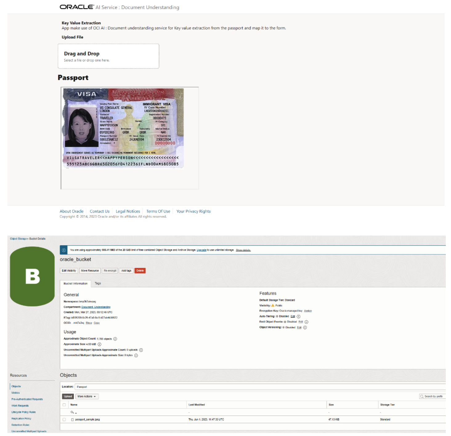The width and height of the screenshot is (451, 436).
Task: Switch to the Tags tab
Action: pyautogui.click(x=99, y=283)
